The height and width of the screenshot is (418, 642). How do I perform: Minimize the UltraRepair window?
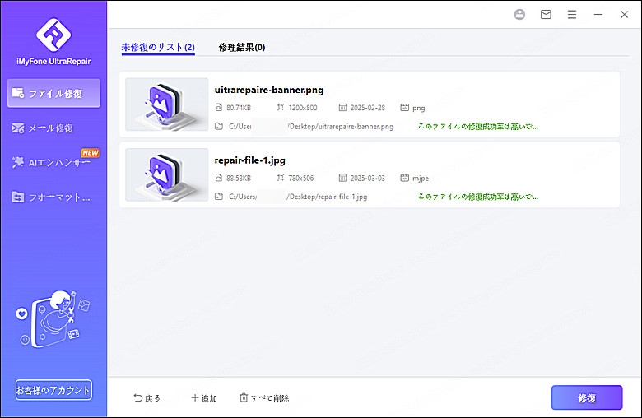[x=598, y=14]
